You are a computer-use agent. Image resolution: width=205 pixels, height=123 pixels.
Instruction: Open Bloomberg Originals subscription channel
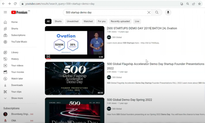tap(20, 114)
